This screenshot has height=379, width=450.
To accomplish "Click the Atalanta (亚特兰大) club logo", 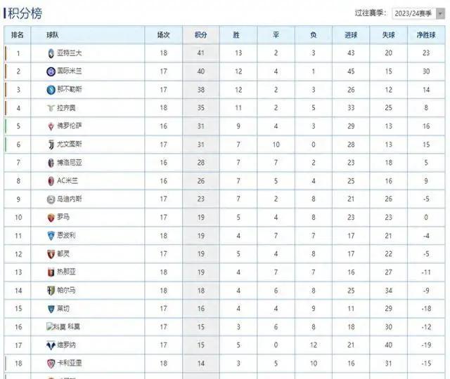I will pyautogui.click(x=51, y=53).
